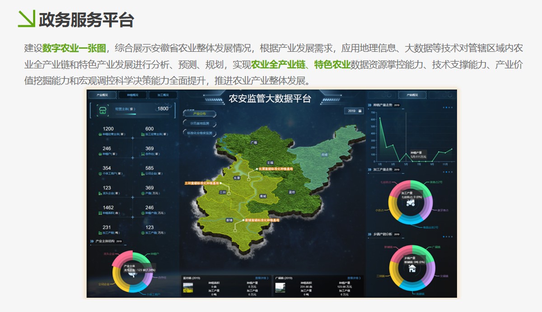This screenshot has width=542, height=312.
Task: Switch to the 产业概况 tab
Action: (102, 95)
